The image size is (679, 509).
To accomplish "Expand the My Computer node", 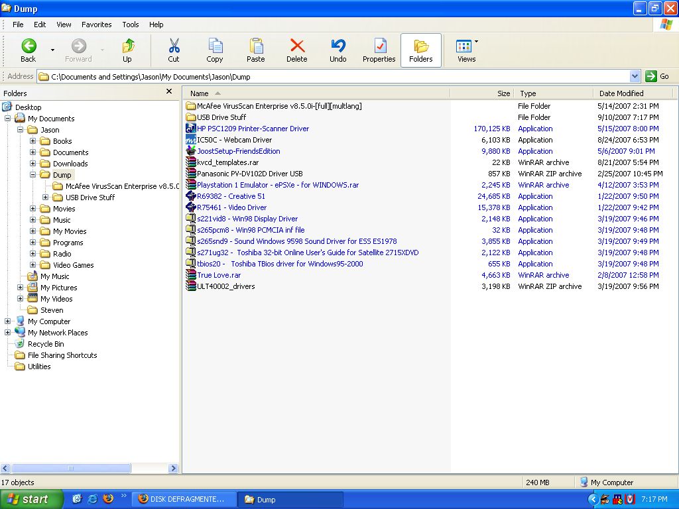I will (7, 321).
